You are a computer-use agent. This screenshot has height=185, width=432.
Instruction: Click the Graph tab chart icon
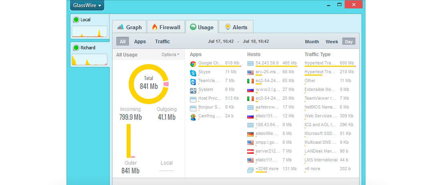pyautogui.click(x=121, y=27)
